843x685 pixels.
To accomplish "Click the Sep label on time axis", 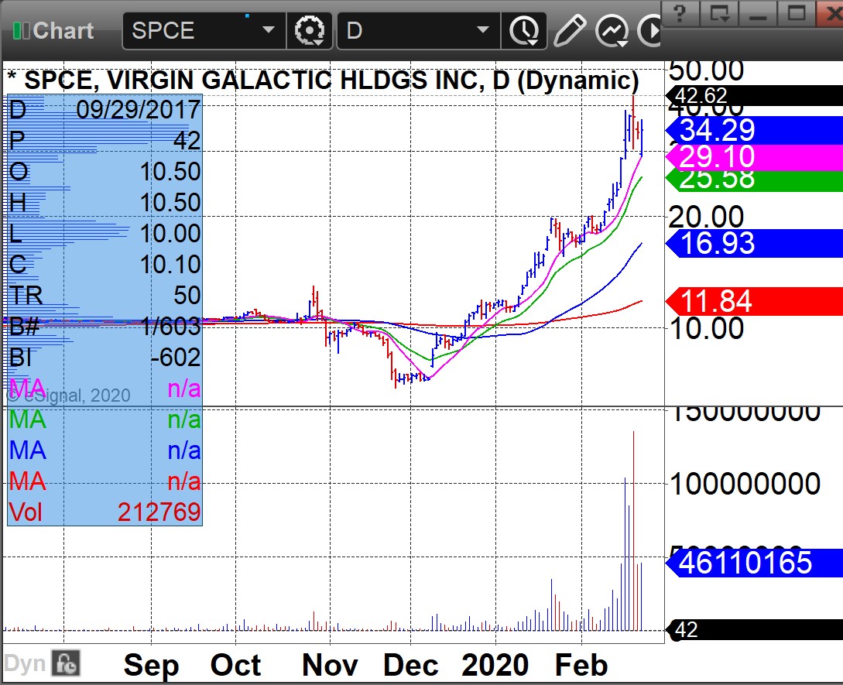I will pyautogui.click(x=151, y=666).
